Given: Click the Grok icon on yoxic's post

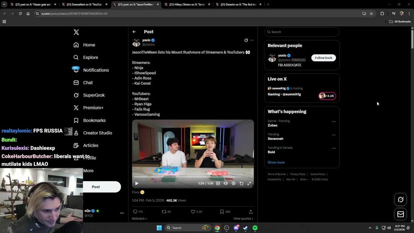Looking at the screenshot, I should (x=246, y=40).
